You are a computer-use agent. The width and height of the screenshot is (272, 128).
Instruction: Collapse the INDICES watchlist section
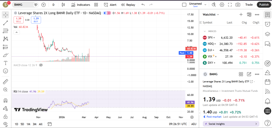click(205, 31)
